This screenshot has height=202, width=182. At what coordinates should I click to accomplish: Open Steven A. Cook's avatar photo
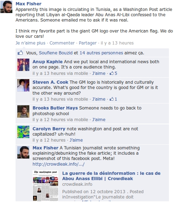[x=23, y=85]
